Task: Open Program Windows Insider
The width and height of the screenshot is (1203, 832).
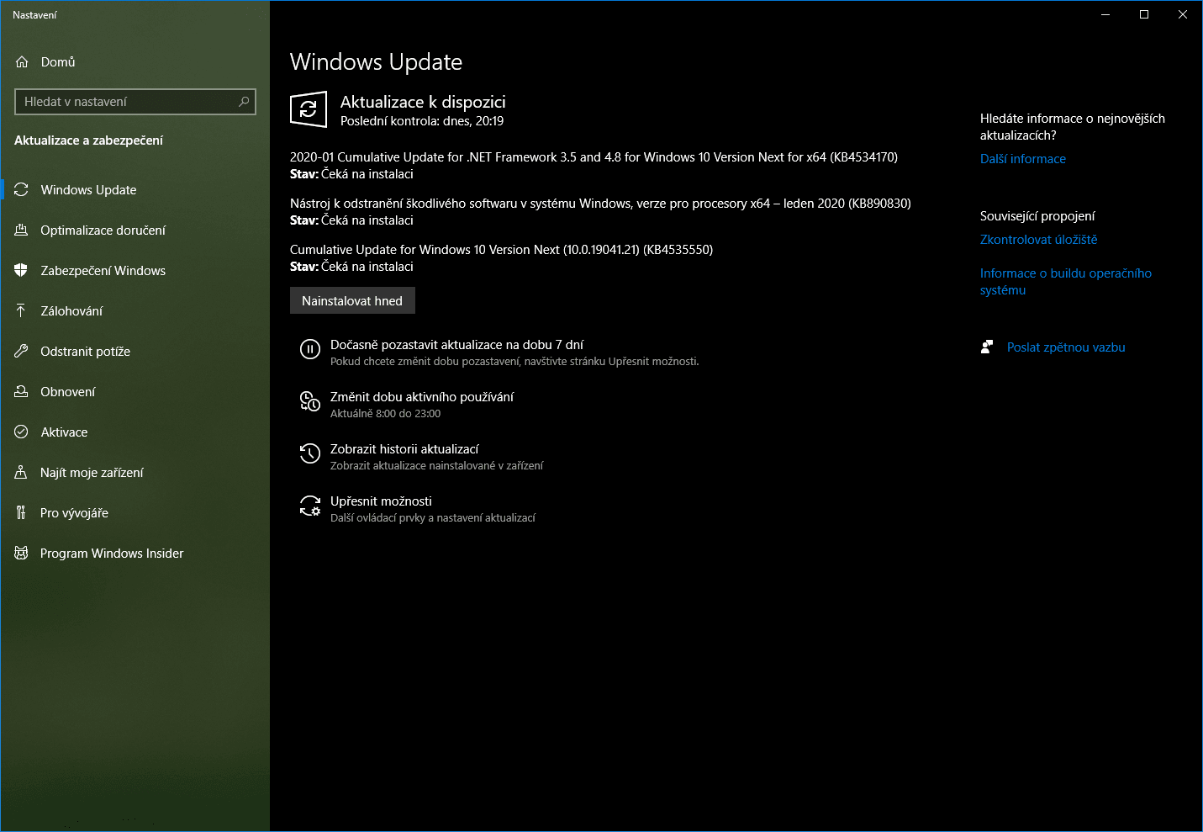Action: pos(112,553)
